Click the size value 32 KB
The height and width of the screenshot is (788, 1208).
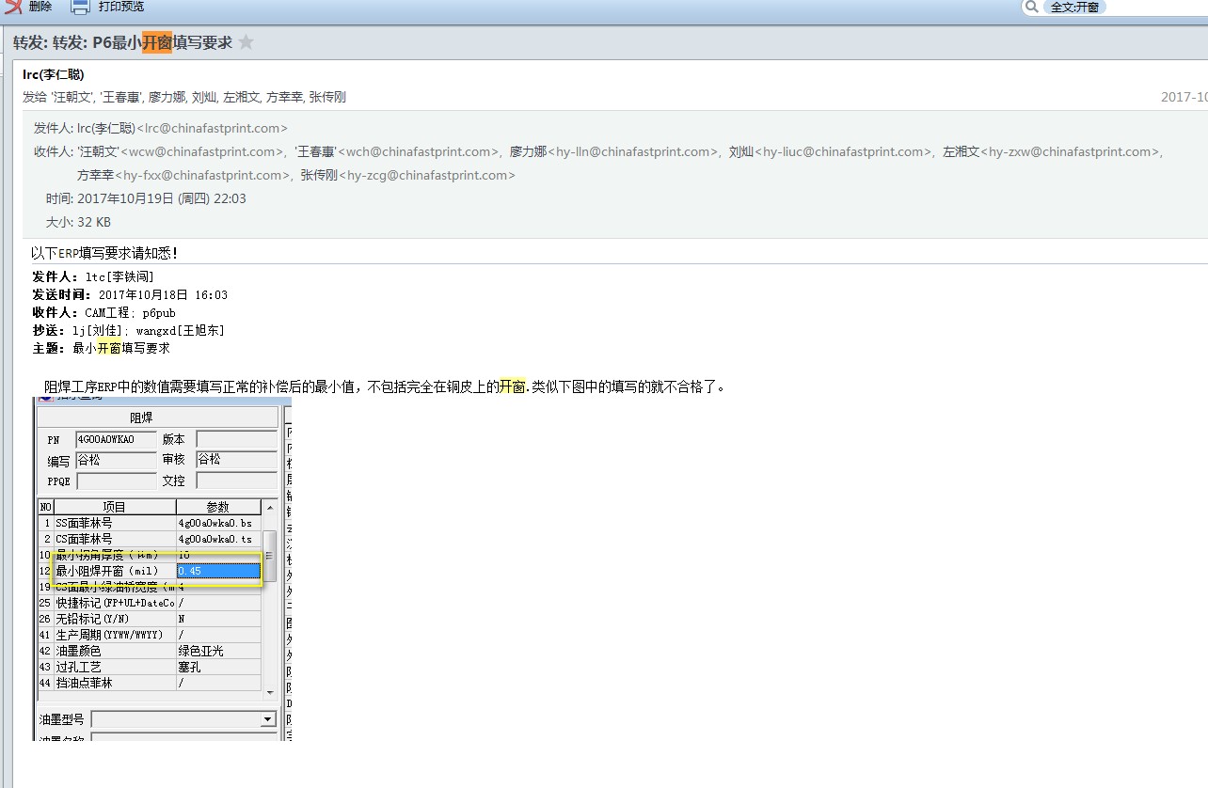click(94, 222)
